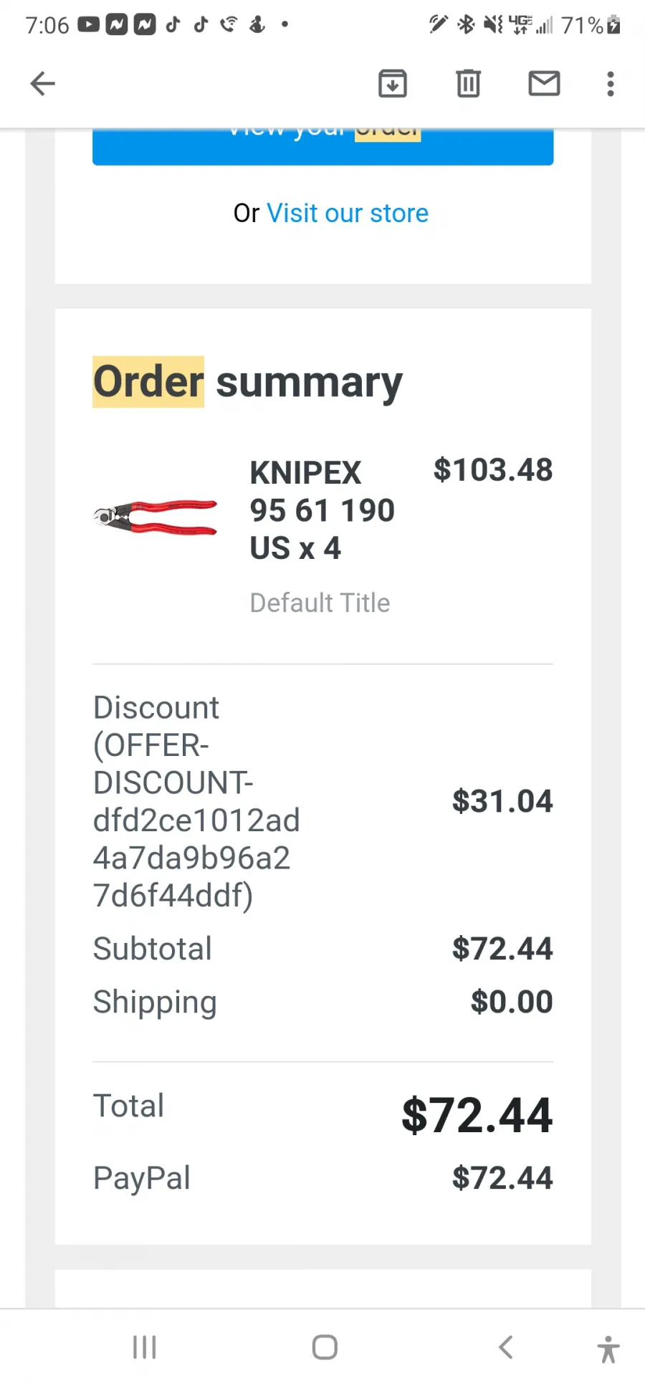Viewport: 645px width, 1383px height.
Task: Tap the $103.48 item price
Action: [493, 470]
